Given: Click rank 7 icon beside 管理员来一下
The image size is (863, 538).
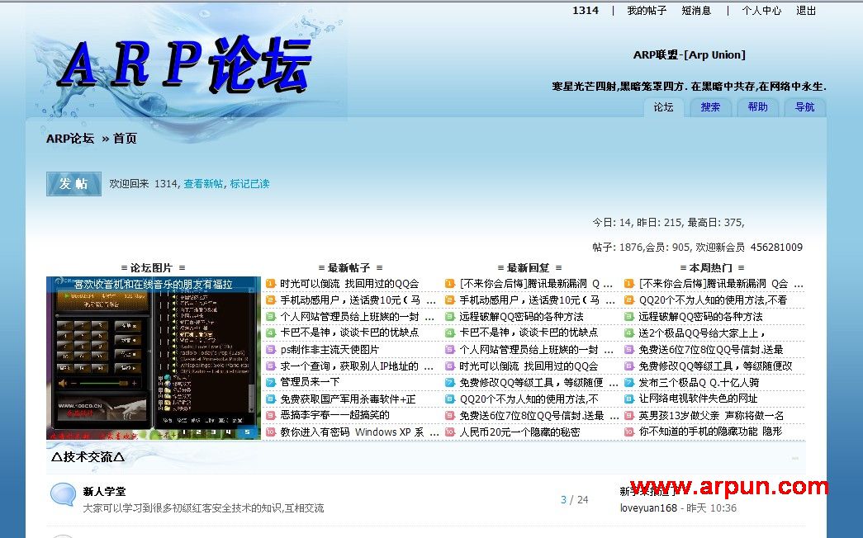Looking at the screenshot, I should 271,382.
